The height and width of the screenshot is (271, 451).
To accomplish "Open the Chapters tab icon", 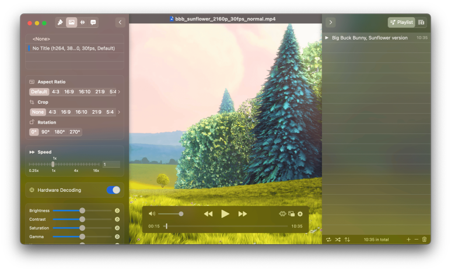I will tap(421, 22).
